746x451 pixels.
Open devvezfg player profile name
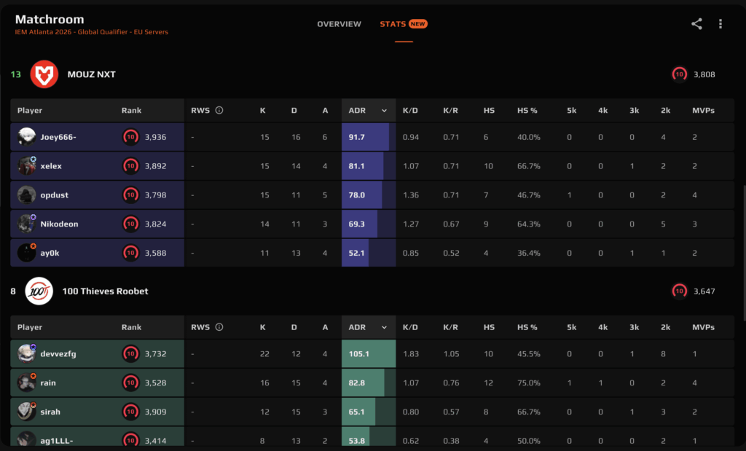58,354
